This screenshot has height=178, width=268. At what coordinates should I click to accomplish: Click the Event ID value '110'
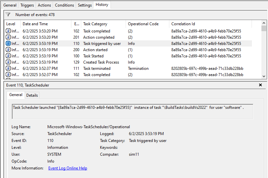50,141
